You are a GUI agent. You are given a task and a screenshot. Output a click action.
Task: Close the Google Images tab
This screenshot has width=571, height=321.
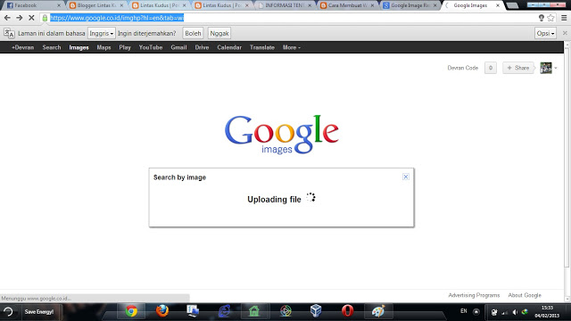(x=498, y=5)
